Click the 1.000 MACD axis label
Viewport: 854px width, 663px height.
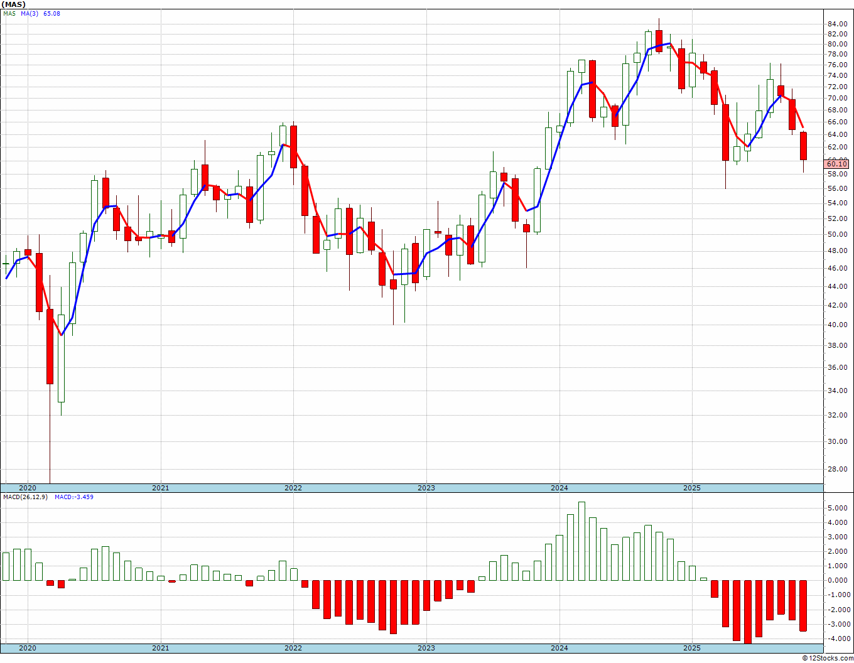coord(838,566)
